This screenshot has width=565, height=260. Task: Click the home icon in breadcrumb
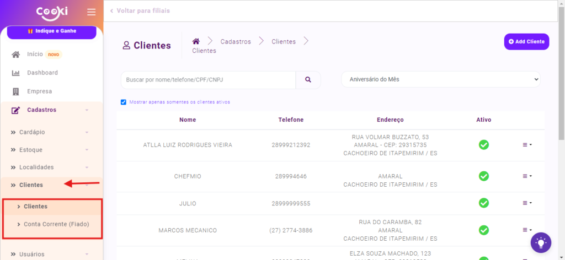[x=195, y=41]
